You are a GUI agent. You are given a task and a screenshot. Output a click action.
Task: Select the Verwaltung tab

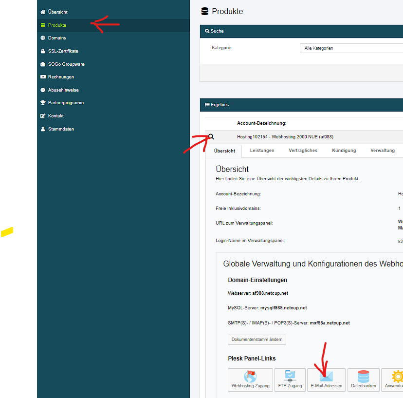(383, 151)
